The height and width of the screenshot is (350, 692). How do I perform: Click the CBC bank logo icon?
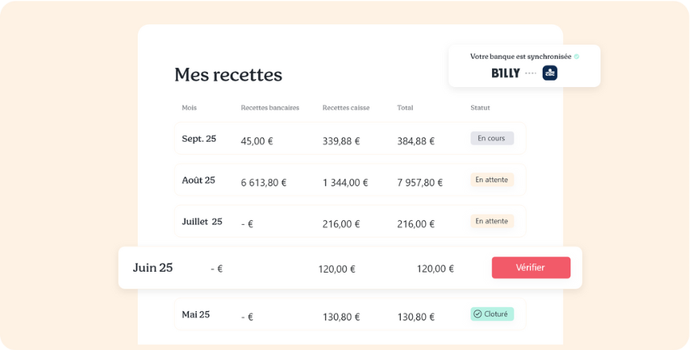[x=549, y=73]
